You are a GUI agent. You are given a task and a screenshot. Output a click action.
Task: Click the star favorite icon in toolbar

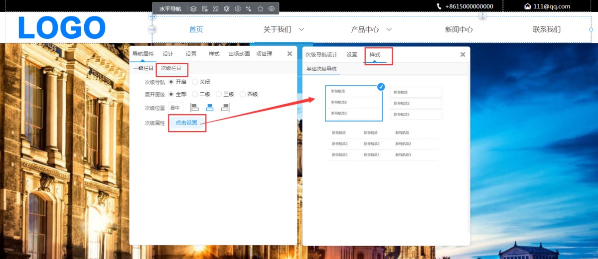tap(260, 8)
